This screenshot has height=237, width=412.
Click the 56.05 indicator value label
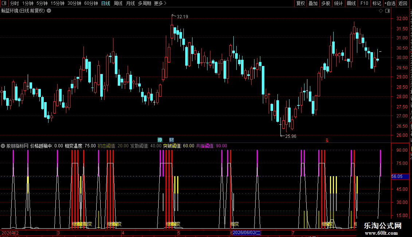point(400,176)
